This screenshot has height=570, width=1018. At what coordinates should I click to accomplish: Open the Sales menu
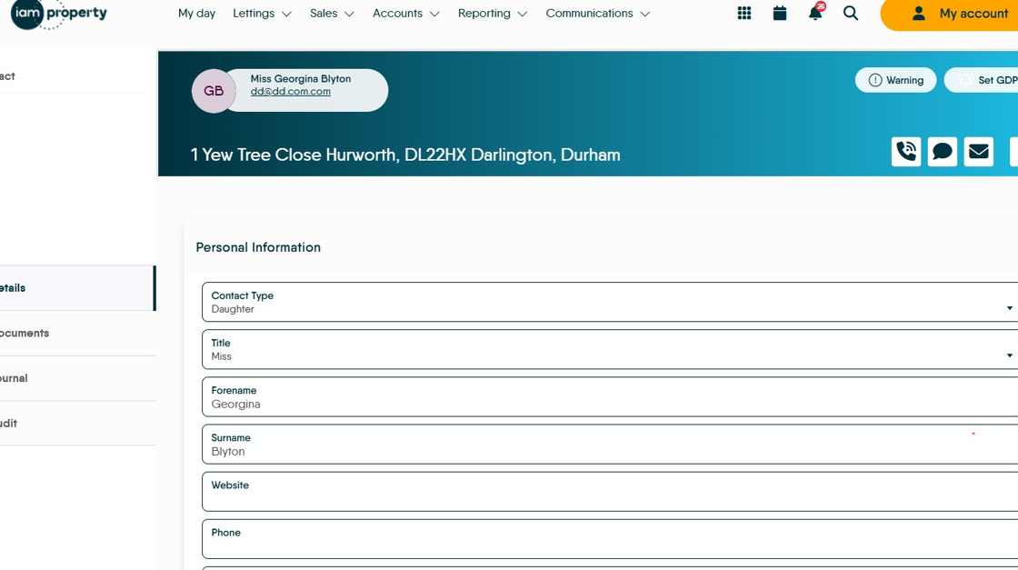click(x=332, y=13)
